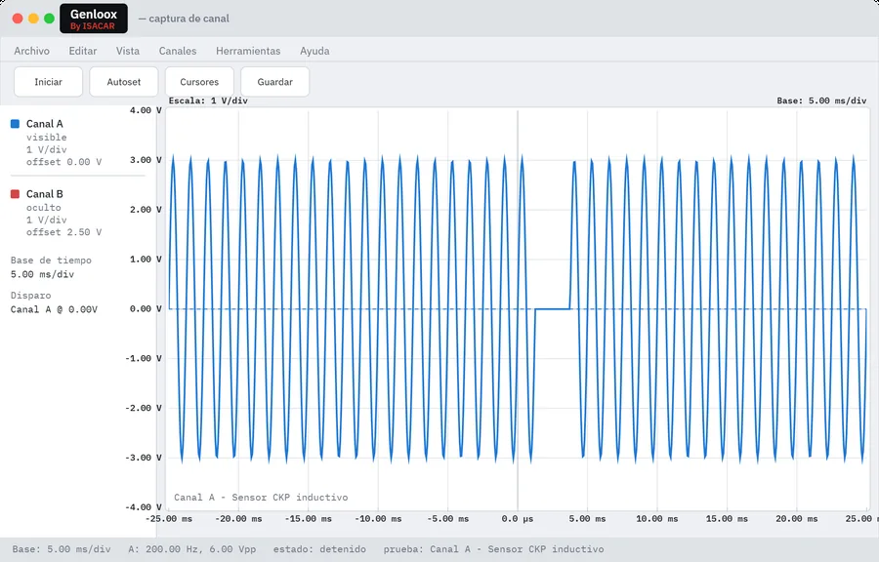Enable Cursores measurement button
879x562 pixels.
click(x=199, y=82)
